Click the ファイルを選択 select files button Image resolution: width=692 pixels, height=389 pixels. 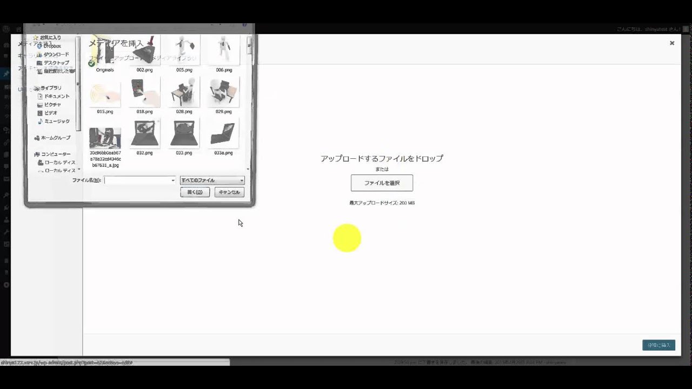[x=382, y=183]
